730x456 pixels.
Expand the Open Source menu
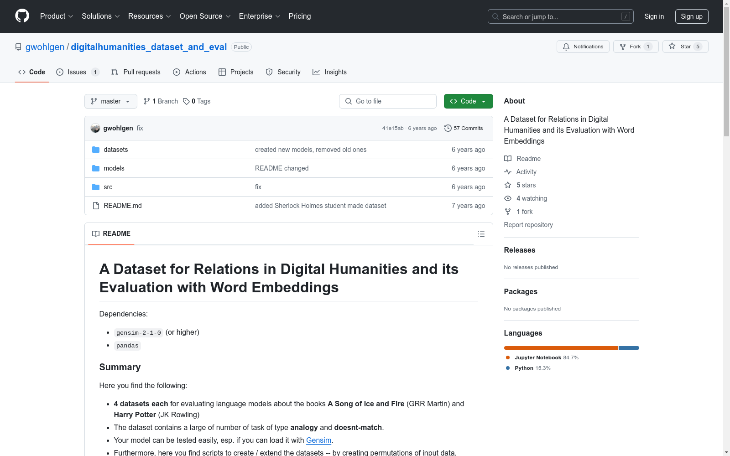click(205, 16)
